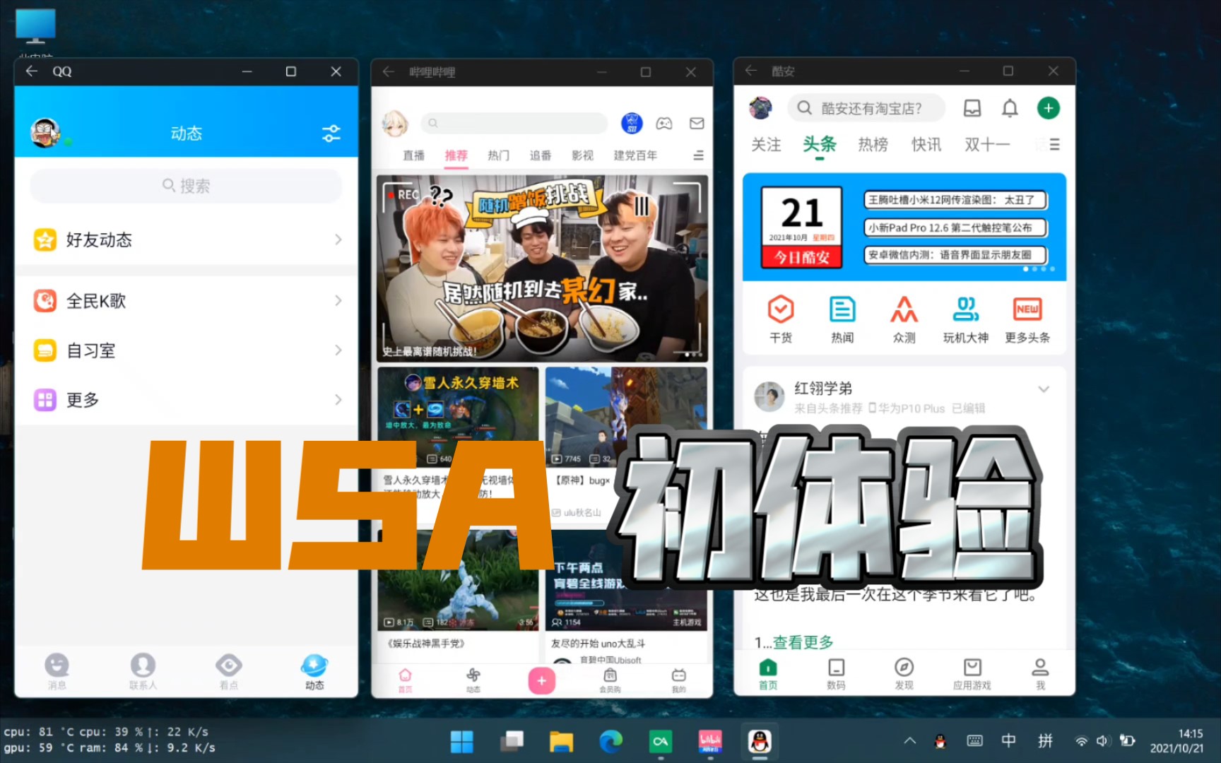Viewport: 1221px width, 763px height.
Task: Expand 好友动态 chevron arrow
Action: coord(338,239)
